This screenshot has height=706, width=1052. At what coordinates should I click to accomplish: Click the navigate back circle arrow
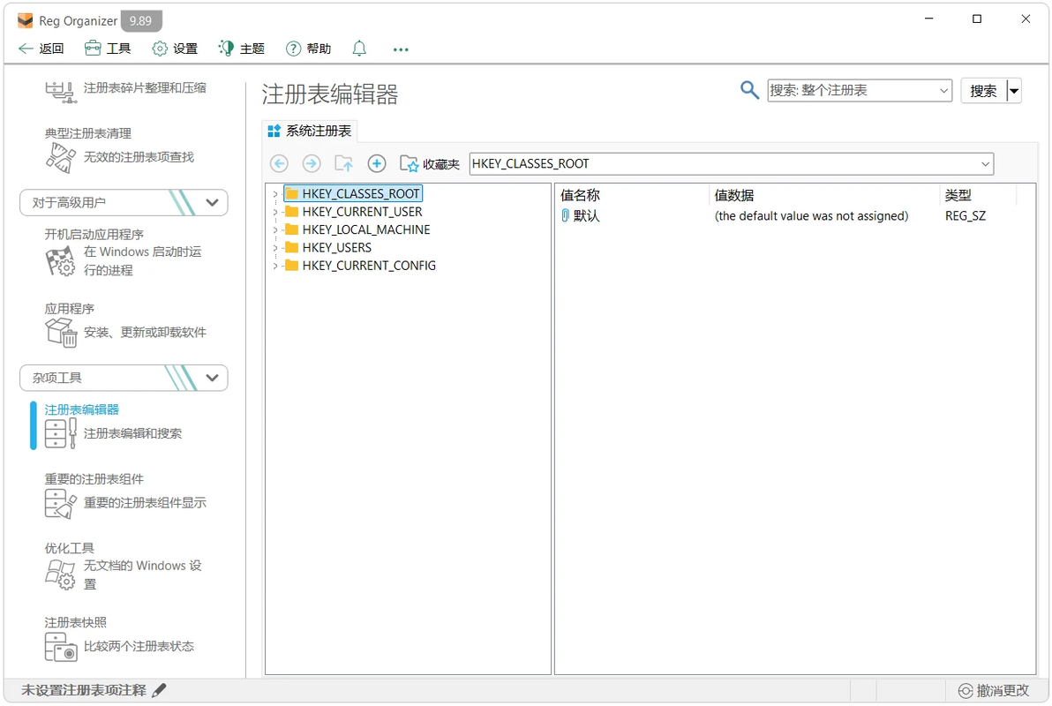tap(279, 163)
